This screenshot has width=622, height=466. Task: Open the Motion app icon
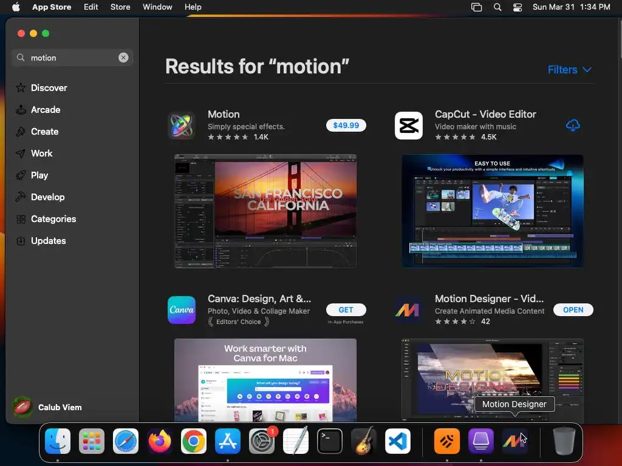tap(181, 126)
